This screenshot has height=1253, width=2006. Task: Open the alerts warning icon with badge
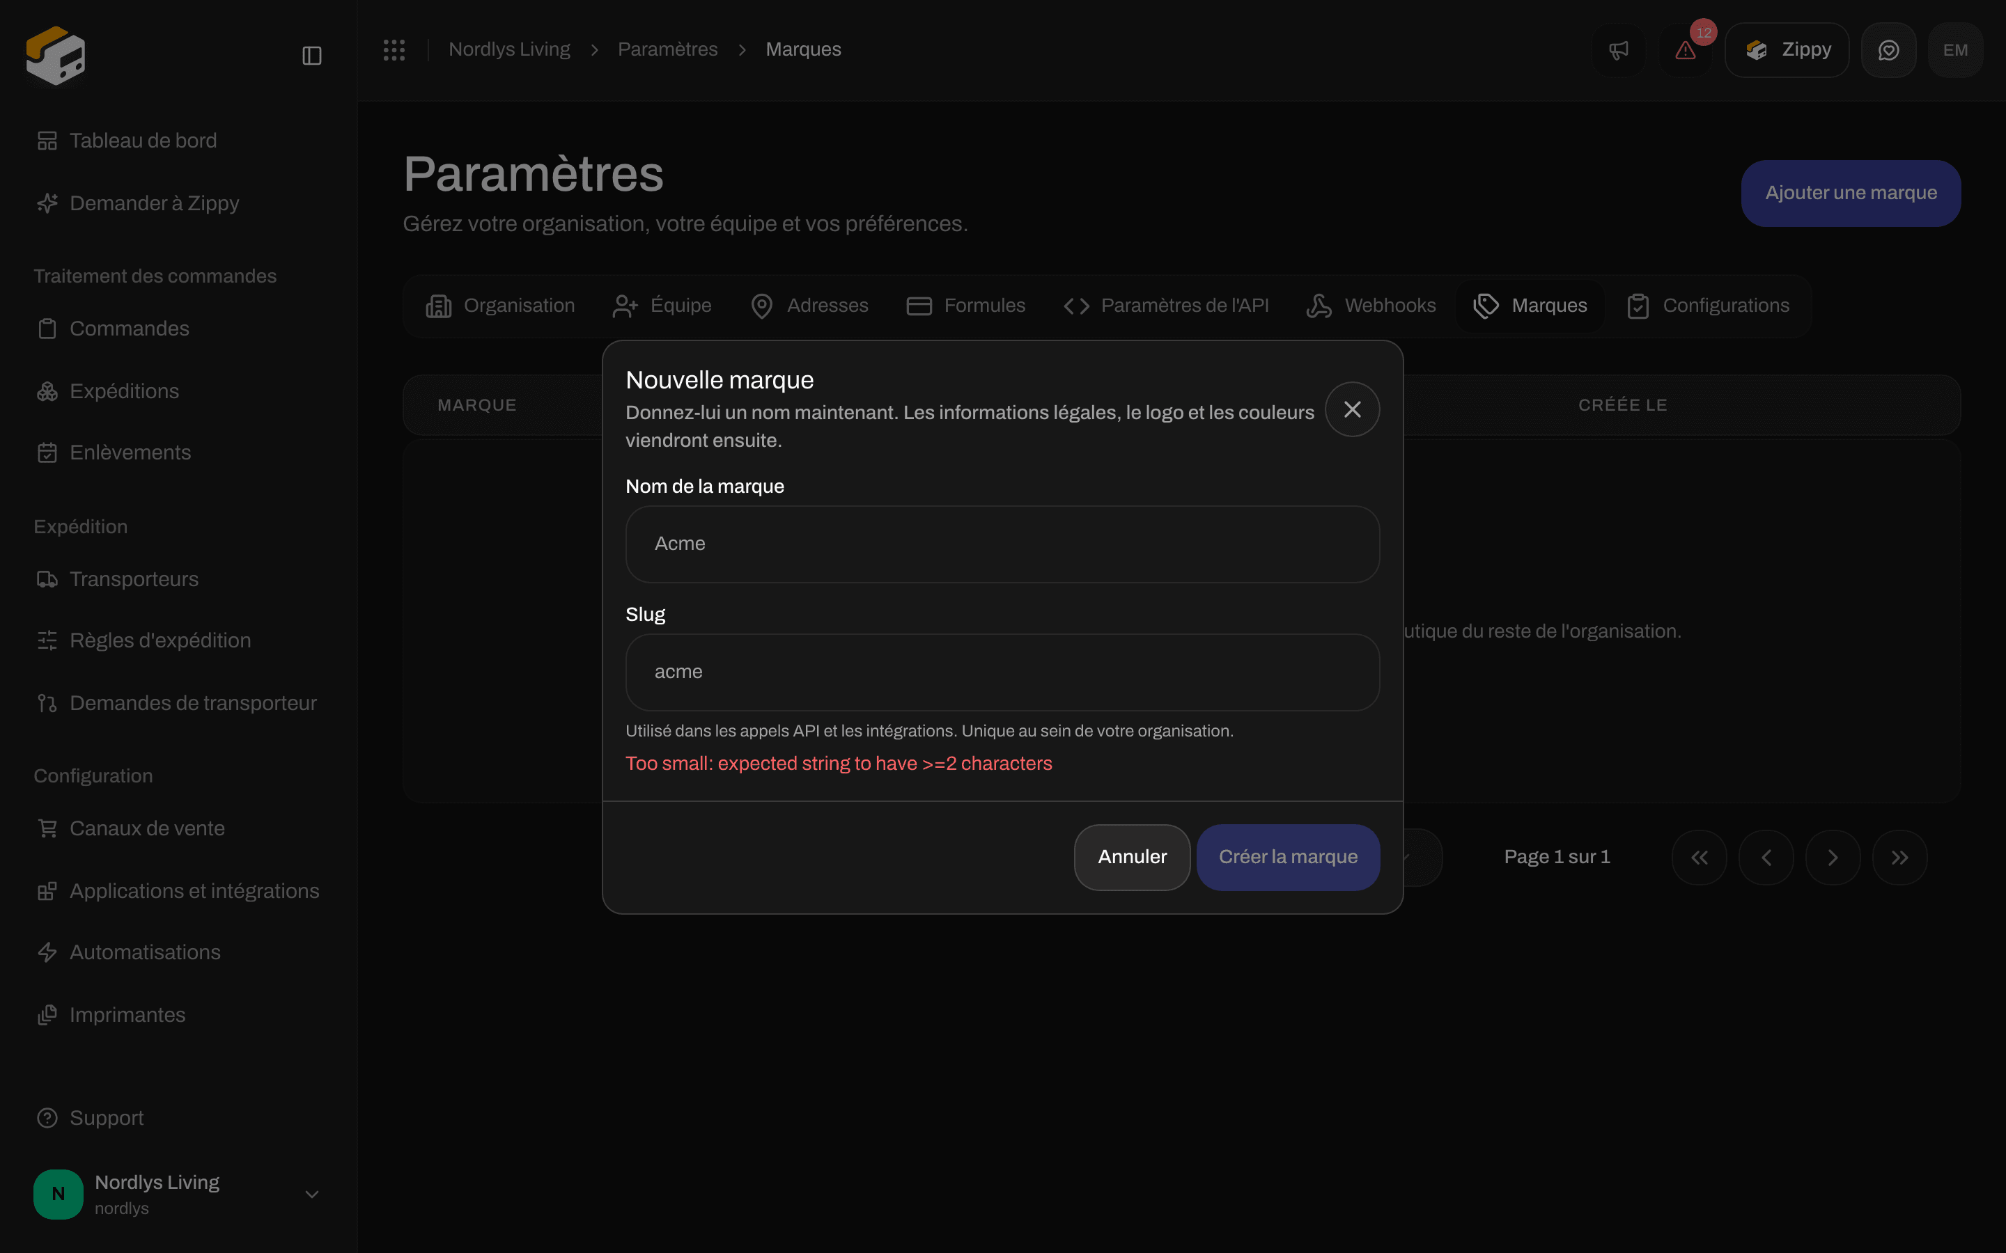click(x=1686, y=49)
